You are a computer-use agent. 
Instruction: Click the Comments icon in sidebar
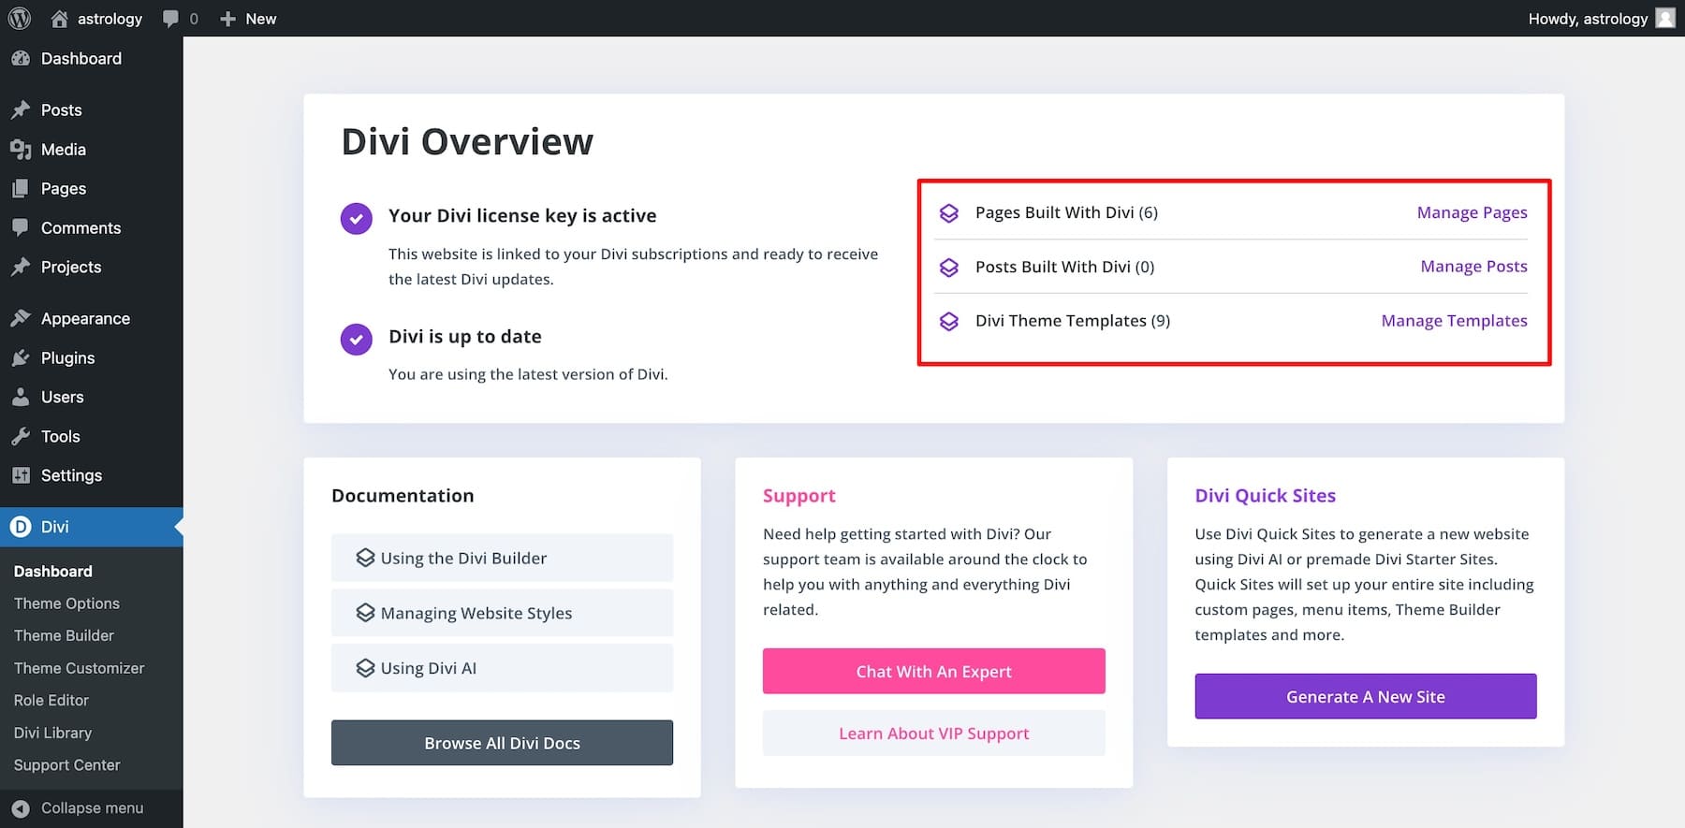[x=21, y=227]
